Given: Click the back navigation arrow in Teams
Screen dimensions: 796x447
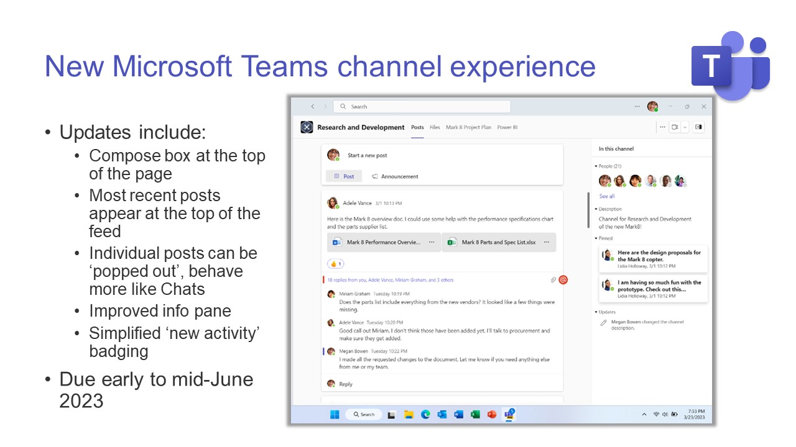Looking at the screenshot, I should tap(313, 106).
